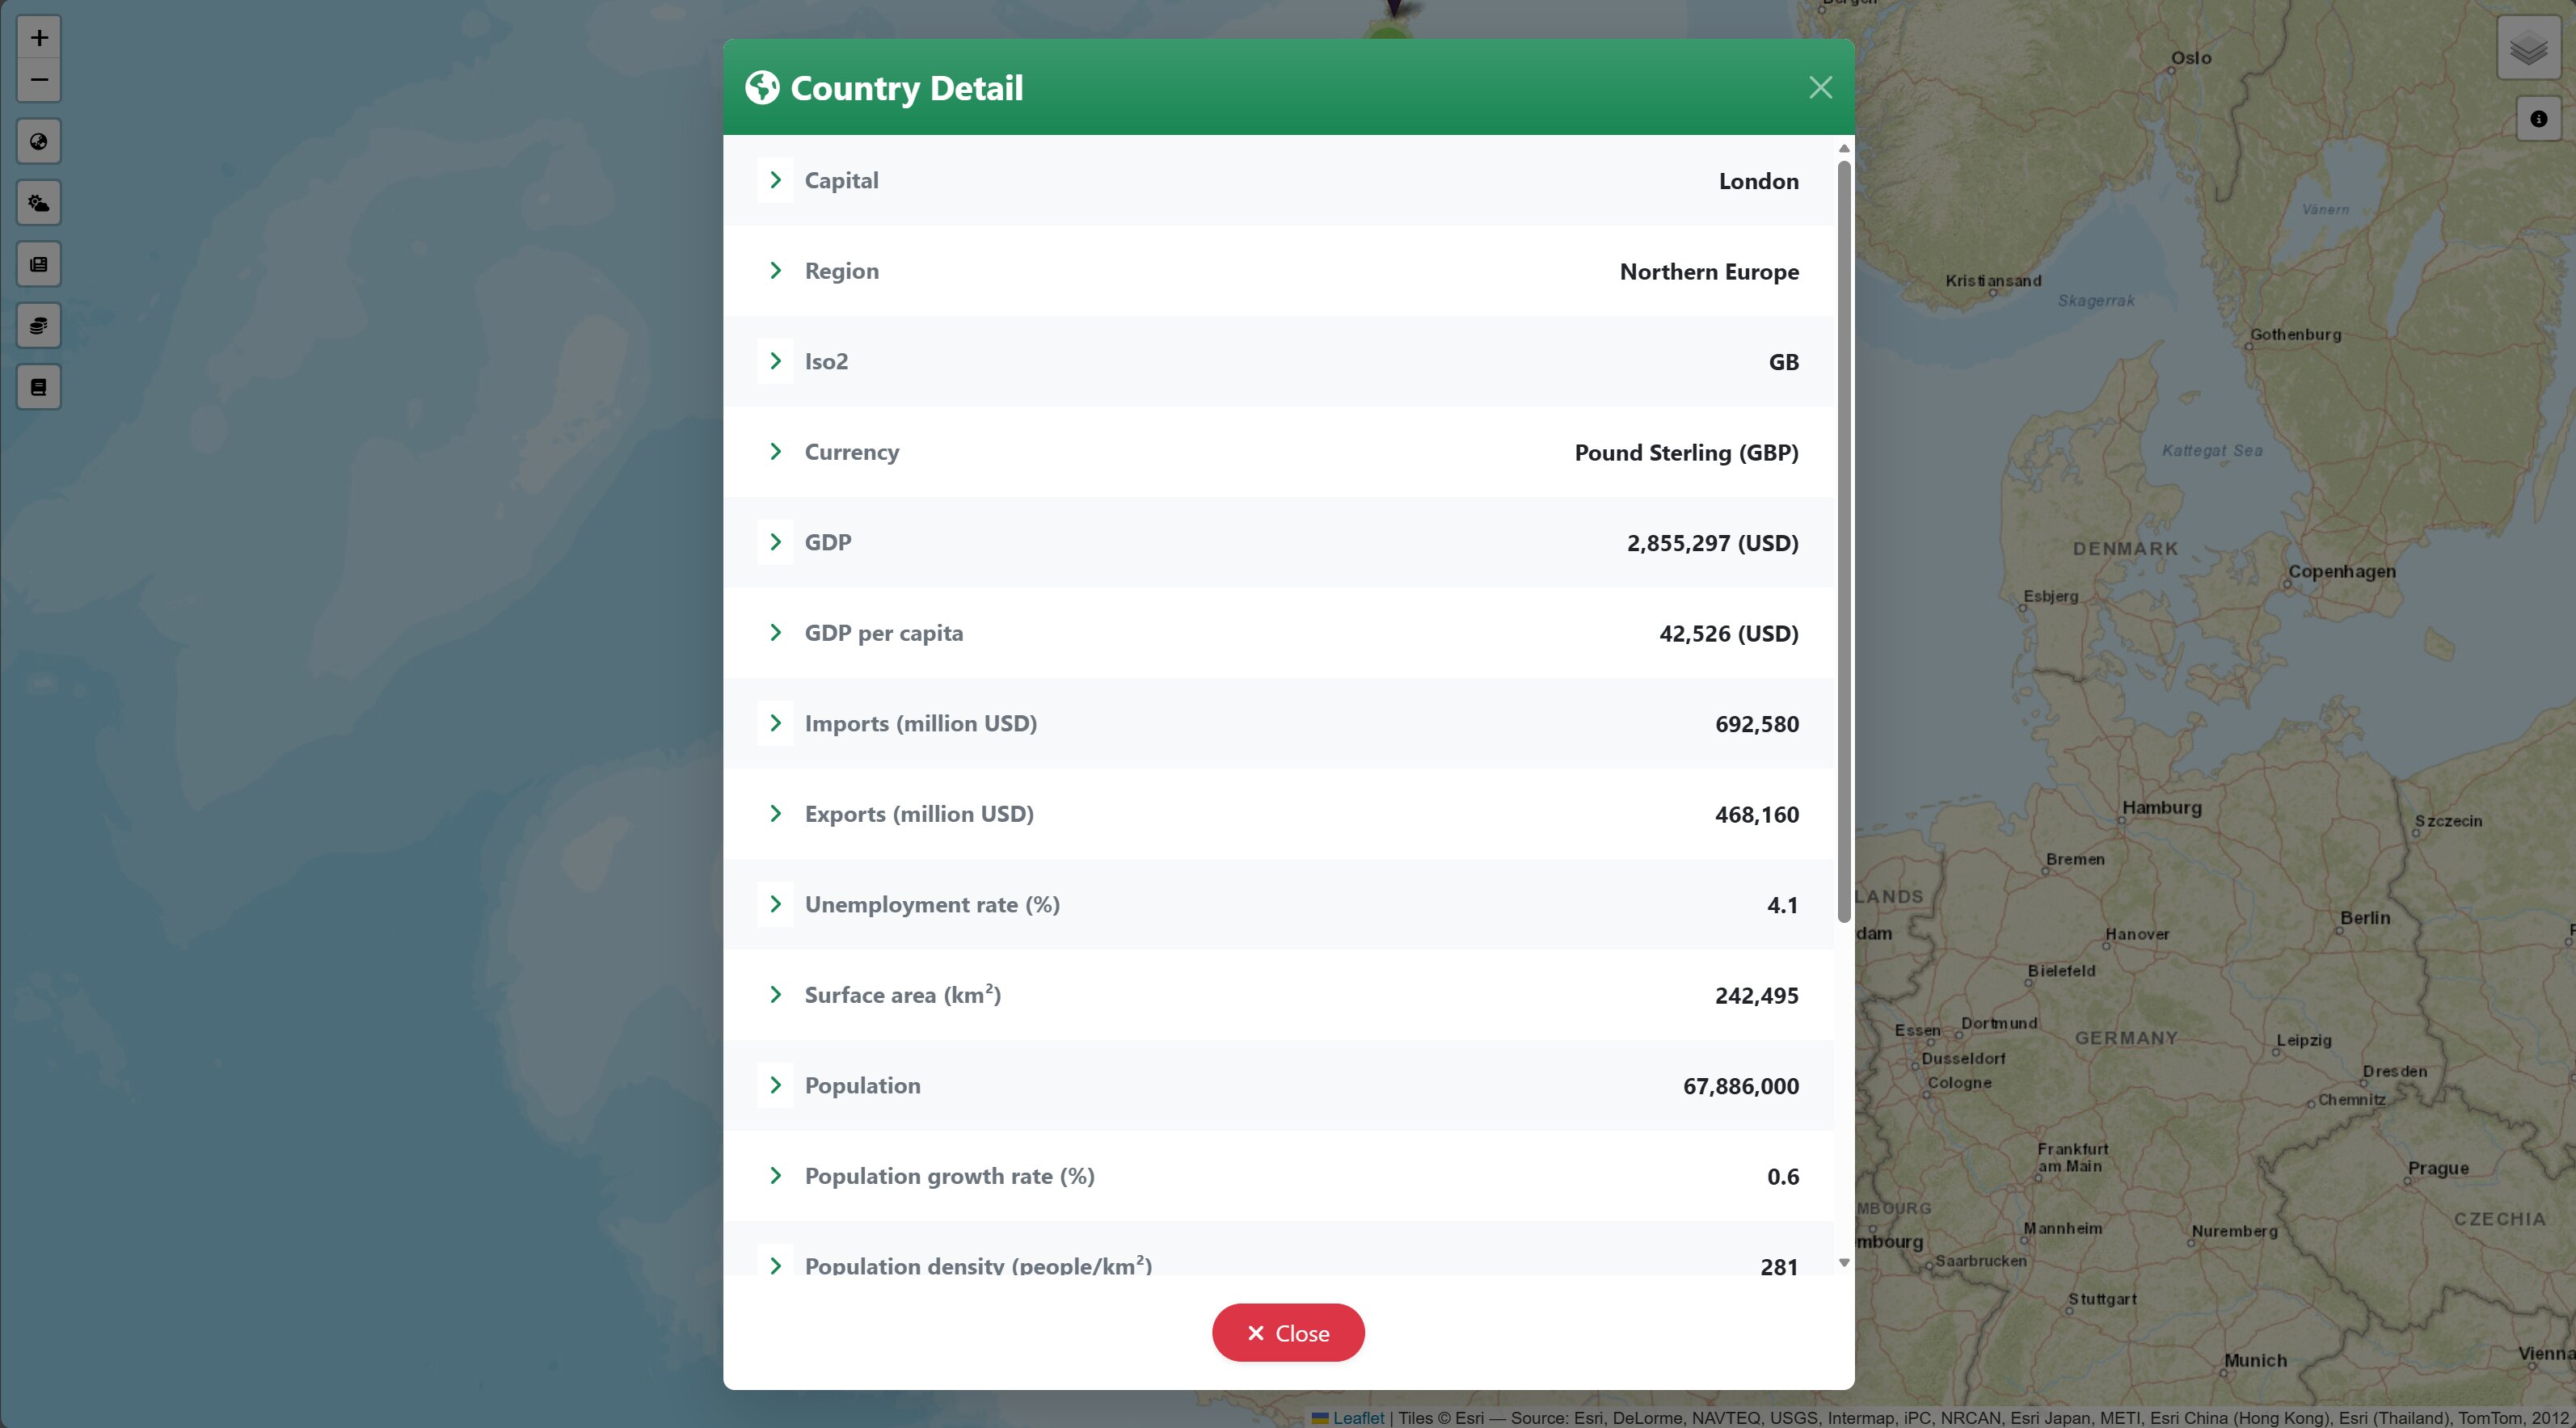Image resolution: width=2576 pixels, height=1428 pixels.
Task: Expand the Currency row chevron
Action: click(x=775, y=452)
